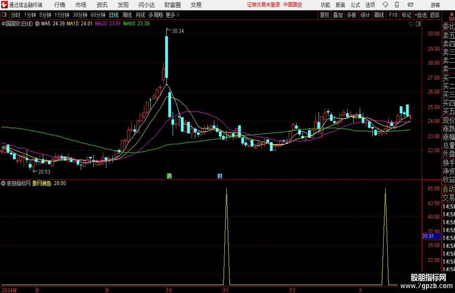The width and height of the screenshot is (455, 293).
Task: Click the 画线 drawing tools button
Action: coord(379,15)
